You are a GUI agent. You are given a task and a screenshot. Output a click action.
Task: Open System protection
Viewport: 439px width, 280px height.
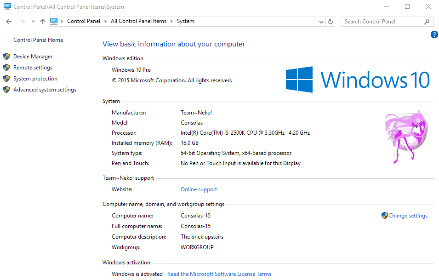pos(35,79)
